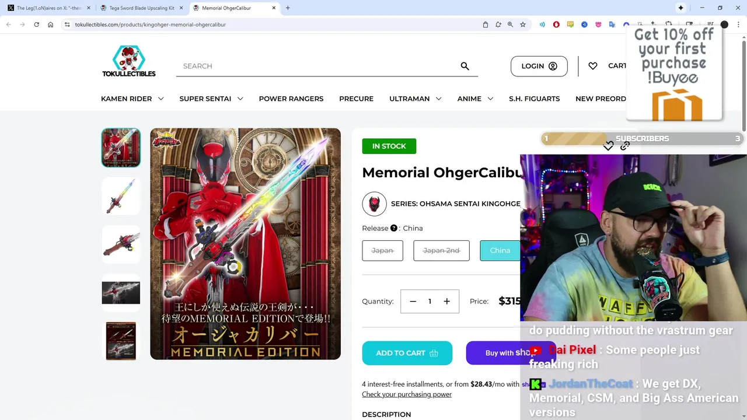This screenshot has height=420, width=747.
Task: Open the New Preorders menu item
Action: pos(601,99)
